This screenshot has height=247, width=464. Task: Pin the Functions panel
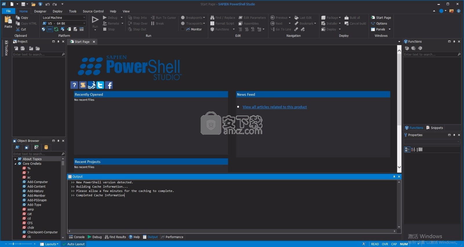454,42
